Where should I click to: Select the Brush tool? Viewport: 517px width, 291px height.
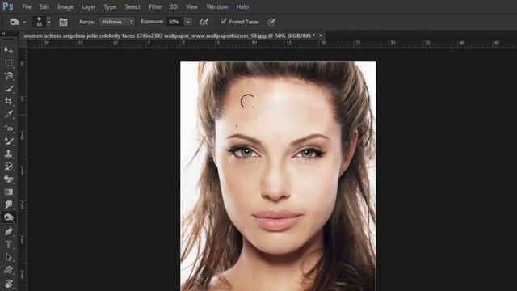pos(9,141)
